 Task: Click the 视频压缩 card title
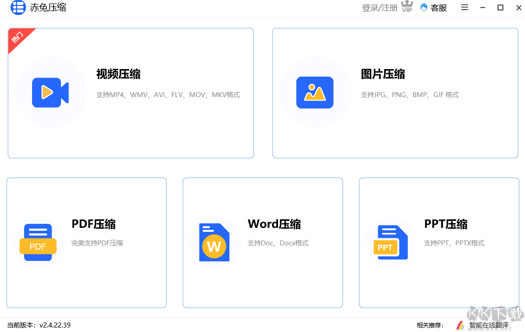118,74
